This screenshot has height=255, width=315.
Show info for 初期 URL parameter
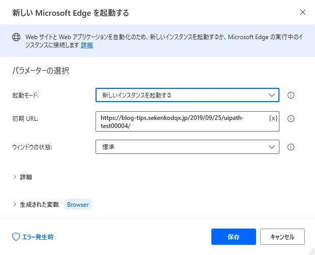291,119
